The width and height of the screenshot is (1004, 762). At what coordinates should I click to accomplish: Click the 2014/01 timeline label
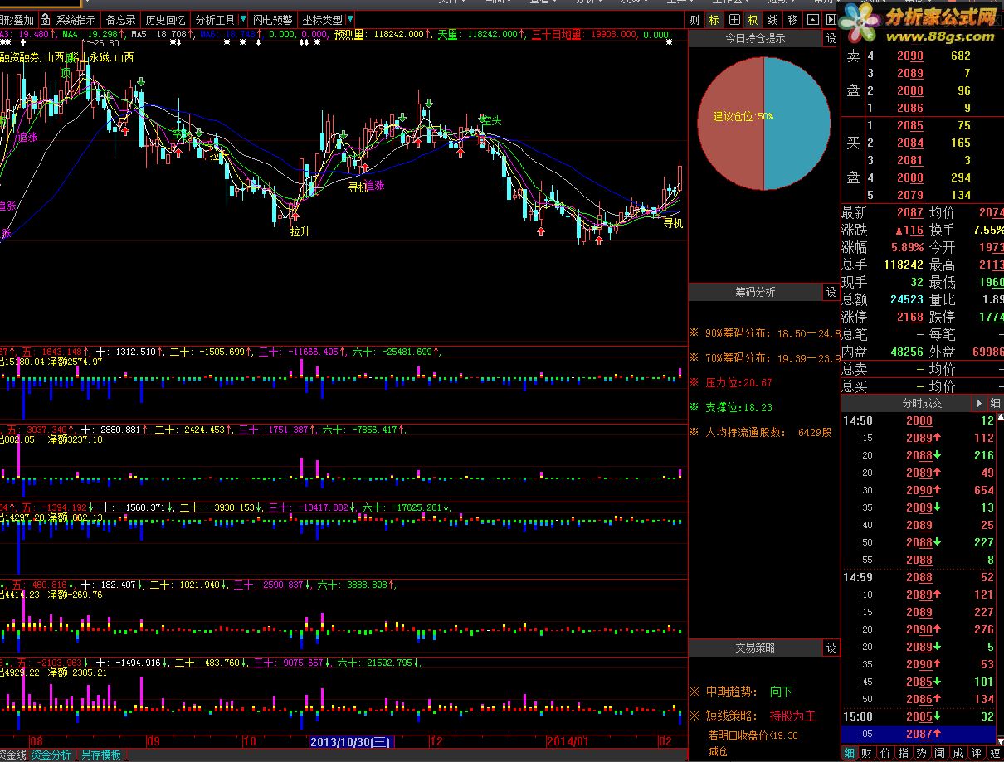click(x=568, y=740)
